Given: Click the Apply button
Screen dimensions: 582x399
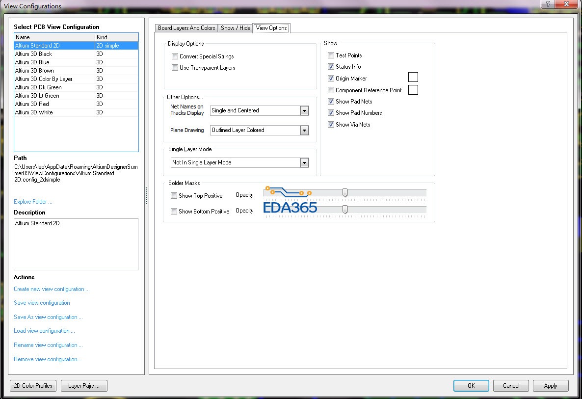Looking at the screenshot, I should click(551, 386).
